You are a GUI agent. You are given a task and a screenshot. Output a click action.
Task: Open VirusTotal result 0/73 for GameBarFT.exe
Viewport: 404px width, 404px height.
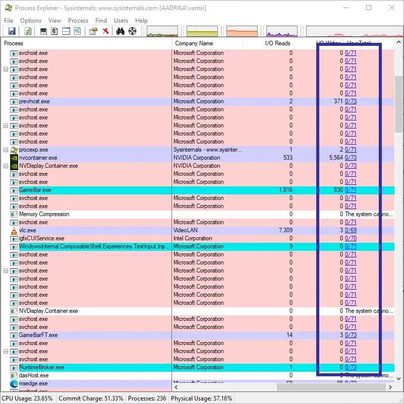[351, 335]
